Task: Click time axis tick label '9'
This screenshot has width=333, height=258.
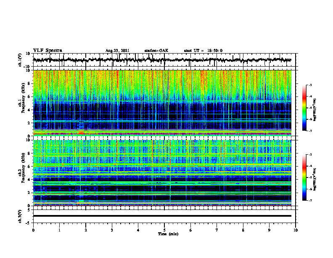Action: [269, 230]
